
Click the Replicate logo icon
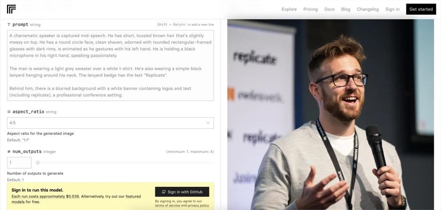click(11, 9)
